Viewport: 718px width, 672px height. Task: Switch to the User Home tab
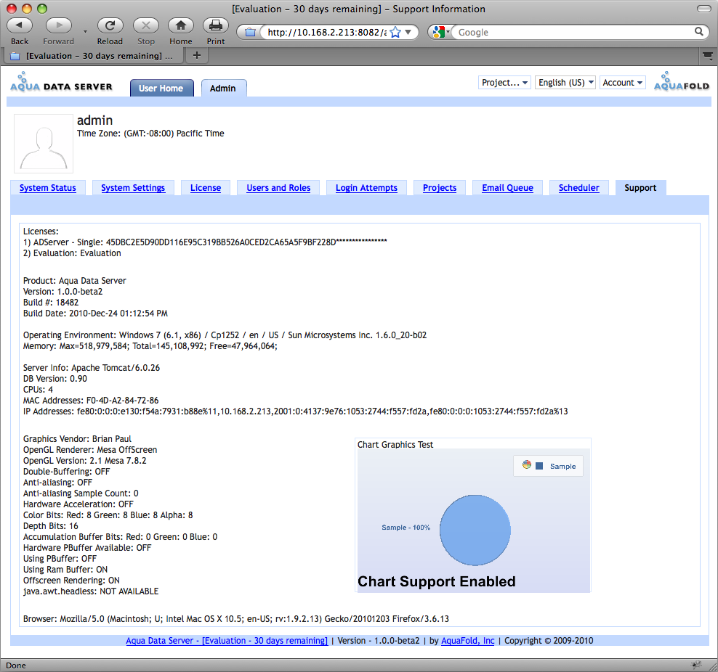(161, 89)
